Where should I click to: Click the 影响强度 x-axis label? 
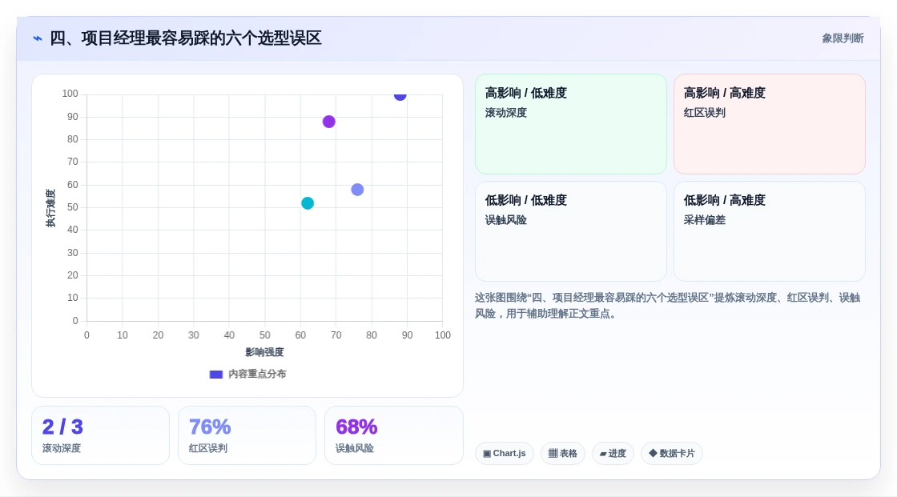click(x=264, y=352)
